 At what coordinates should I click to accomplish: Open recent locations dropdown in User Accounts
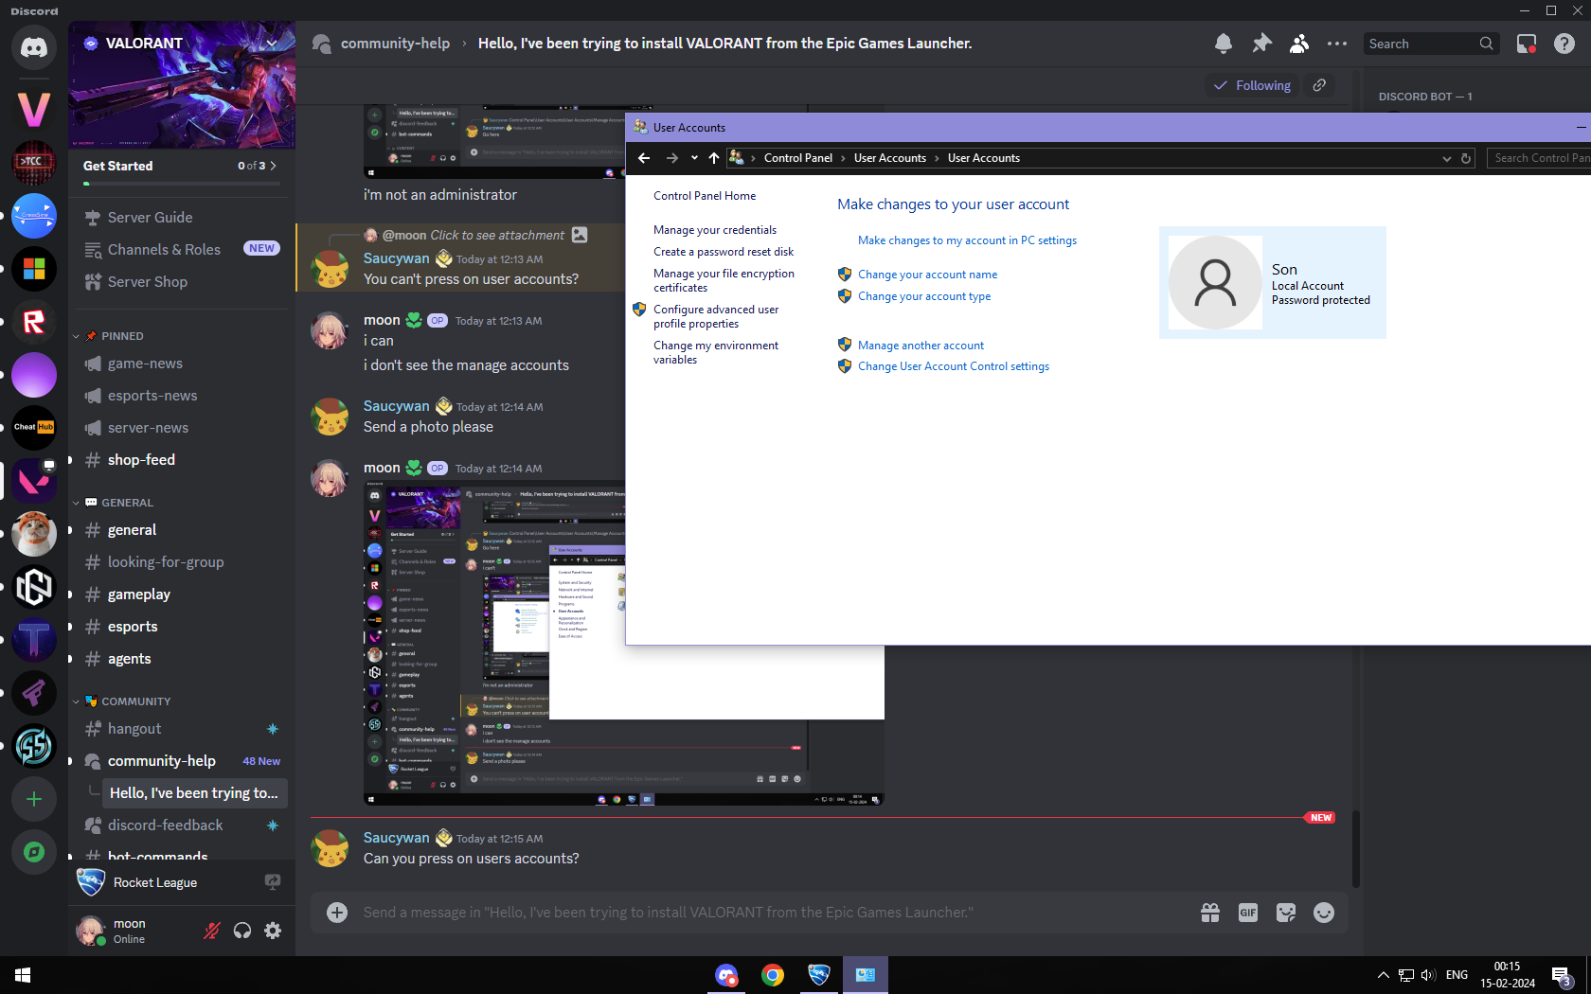tap(694, 158)
